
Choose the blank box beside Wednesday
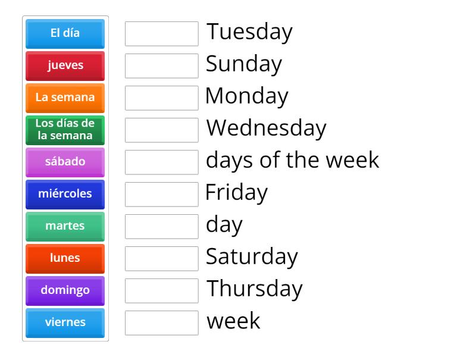point(162,130)
